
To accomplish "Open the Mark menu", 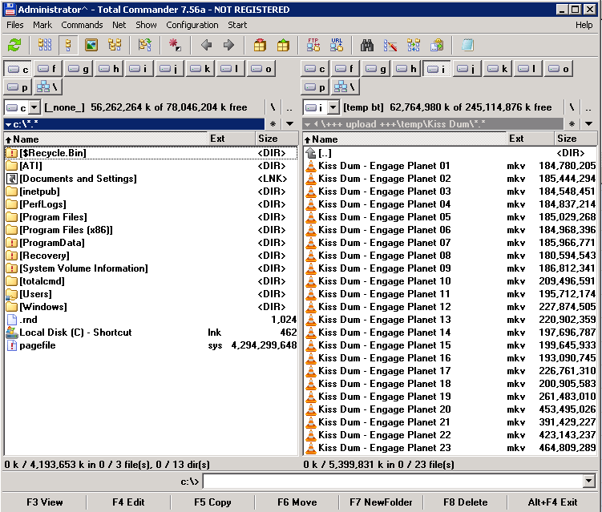I will [x=42, y=25].
